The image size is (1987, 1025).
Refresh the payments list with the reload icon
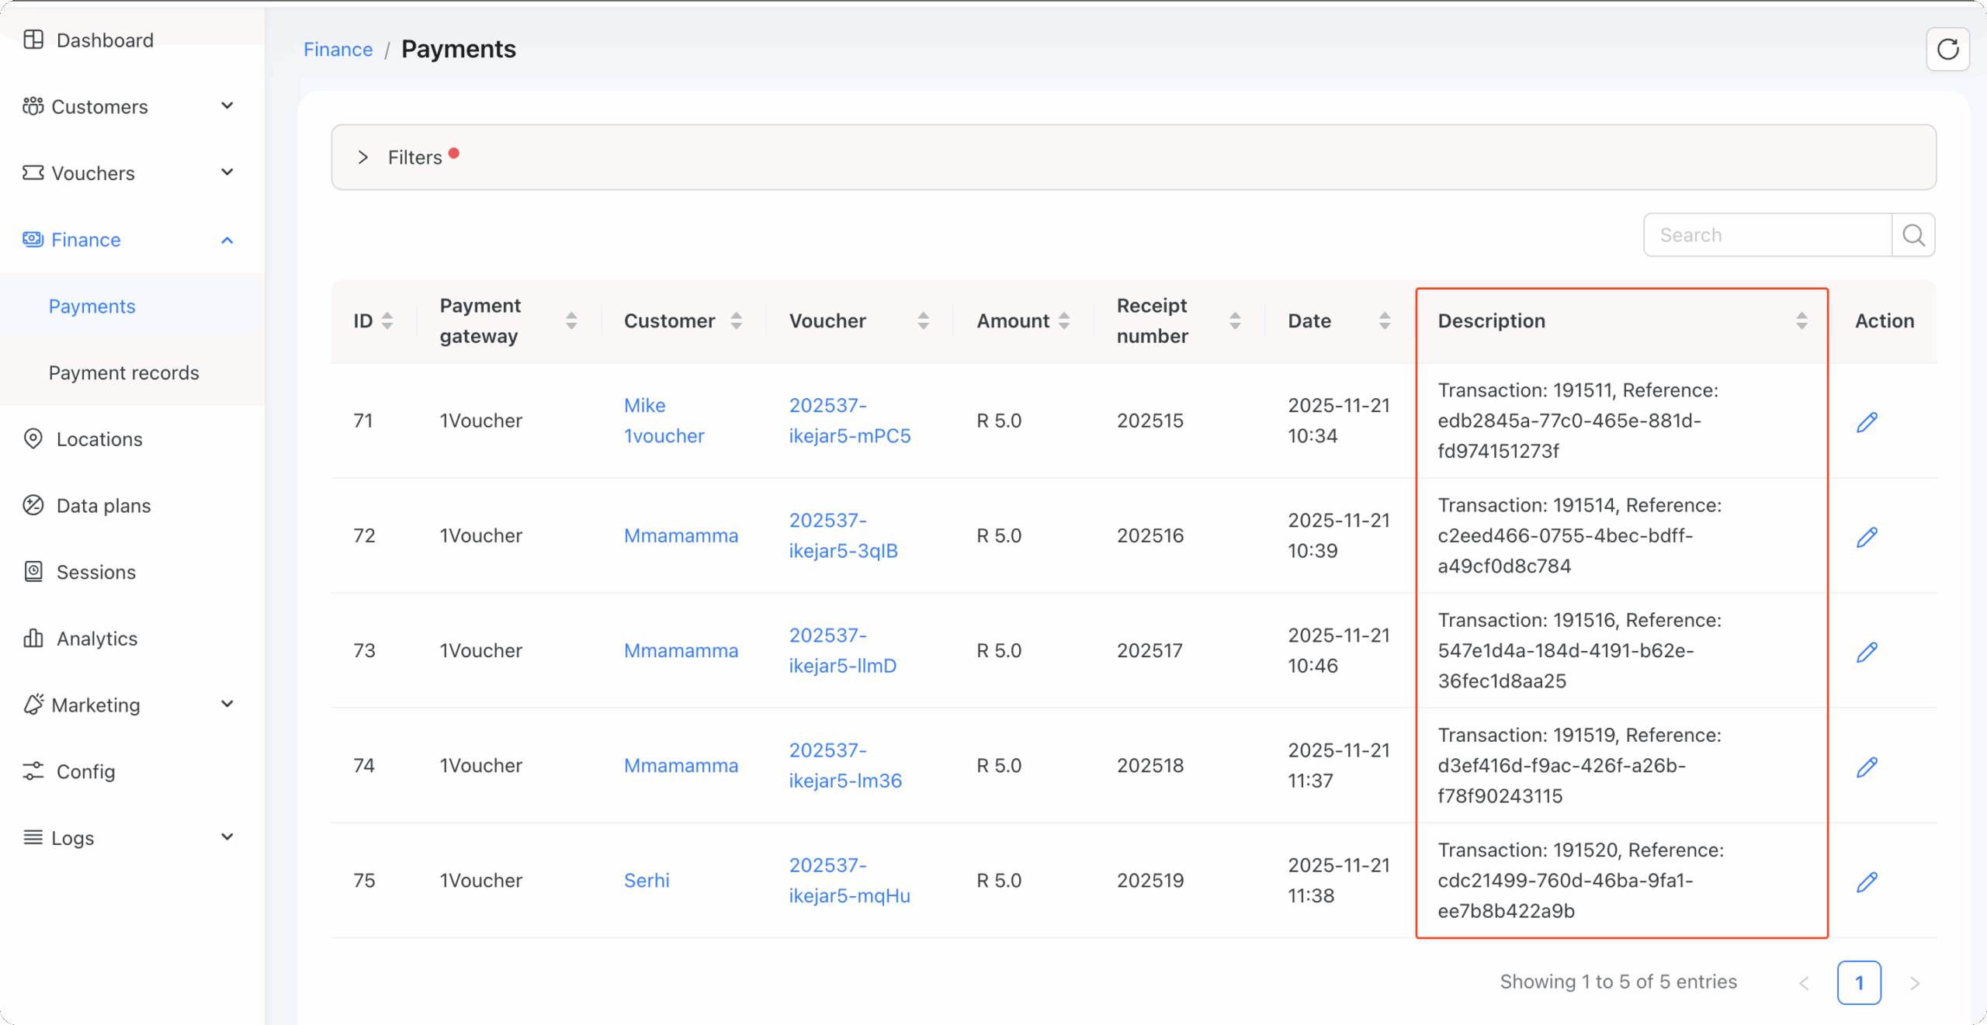[x=1948, y=48]
